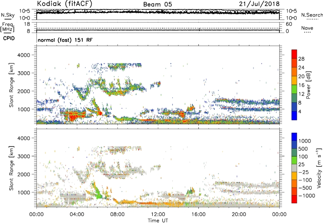The image size is (323, 223).
Task: Click the "Velocity [m s⁻¹]" colorbar title
Action: tap(319, 168)
